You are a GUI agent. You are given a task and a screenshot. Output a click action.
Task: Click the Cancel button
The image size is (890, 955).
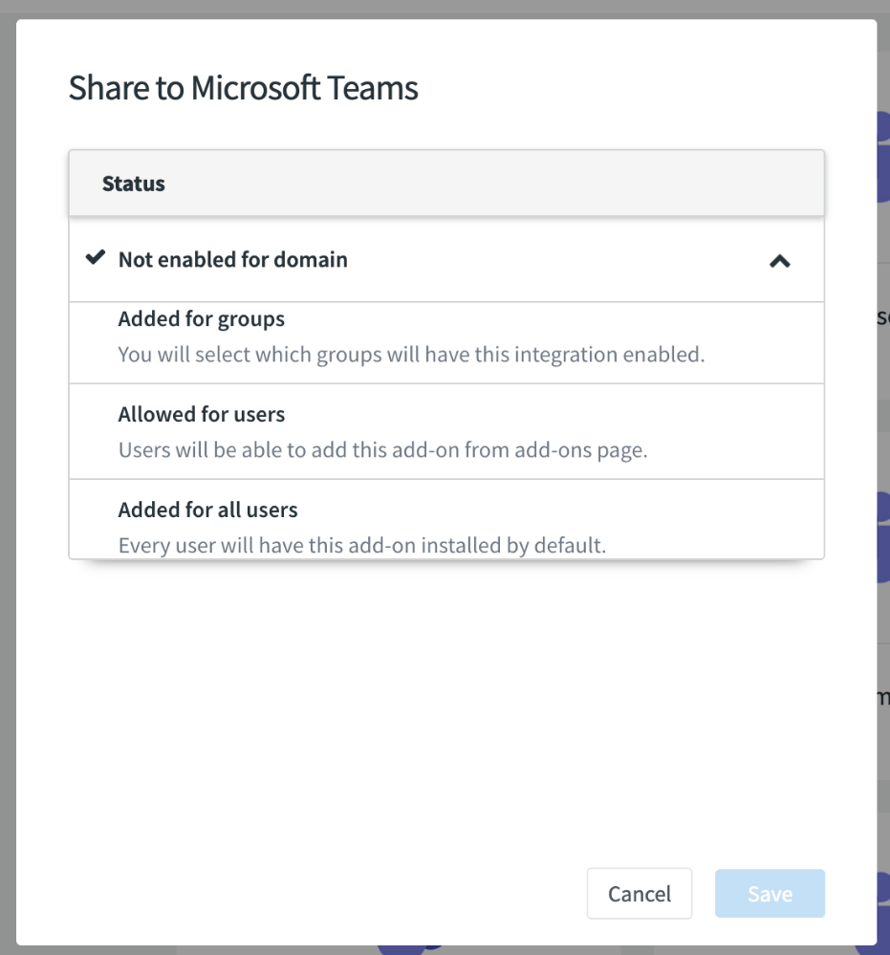[x=639, y=894]
